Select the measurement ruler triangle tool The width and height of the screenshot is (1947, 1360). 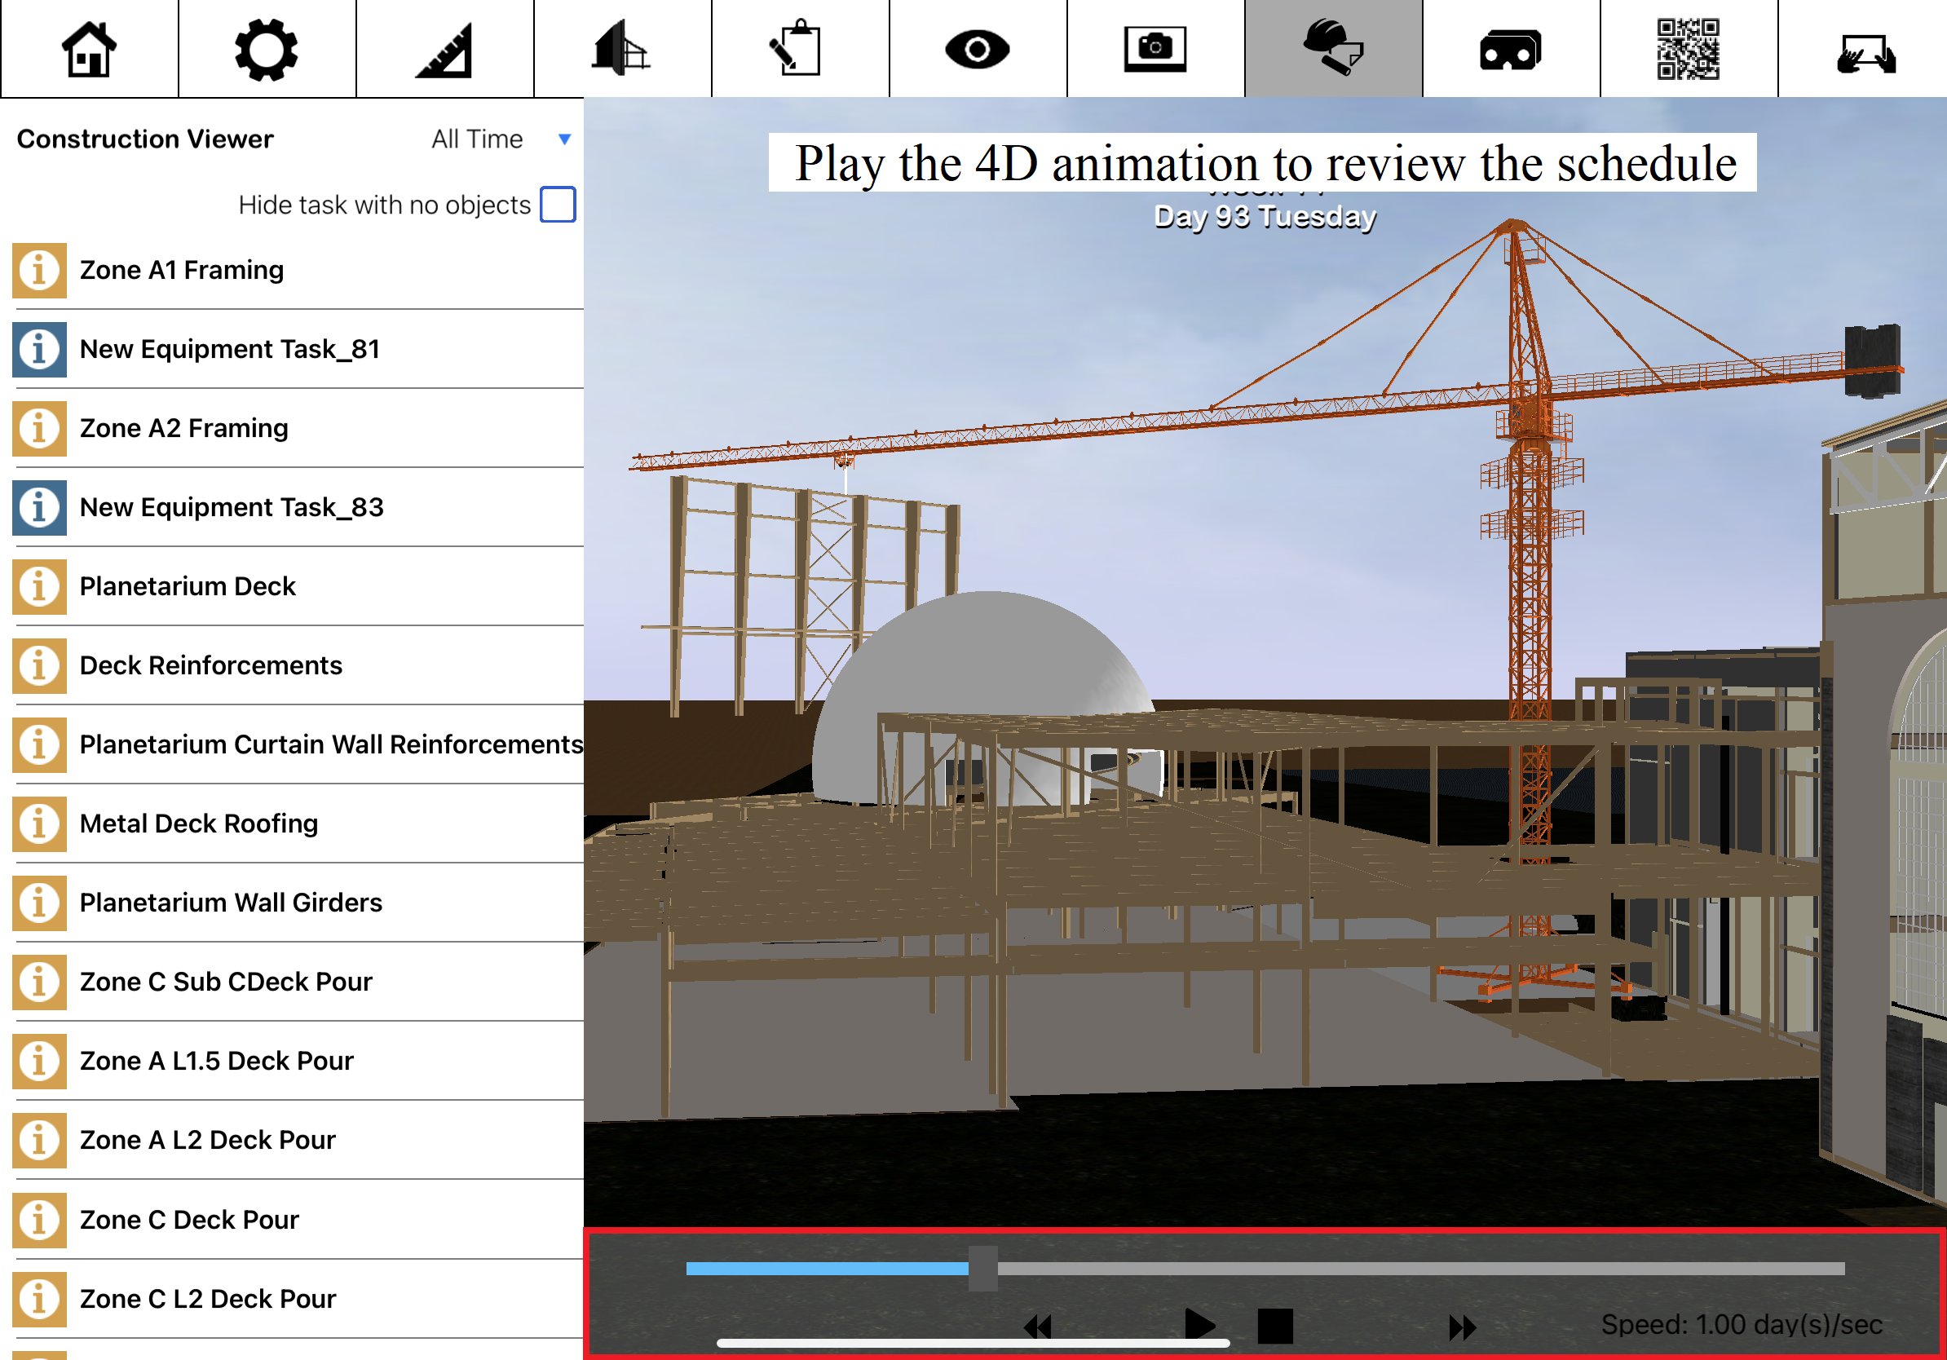(x=444, y=49)
